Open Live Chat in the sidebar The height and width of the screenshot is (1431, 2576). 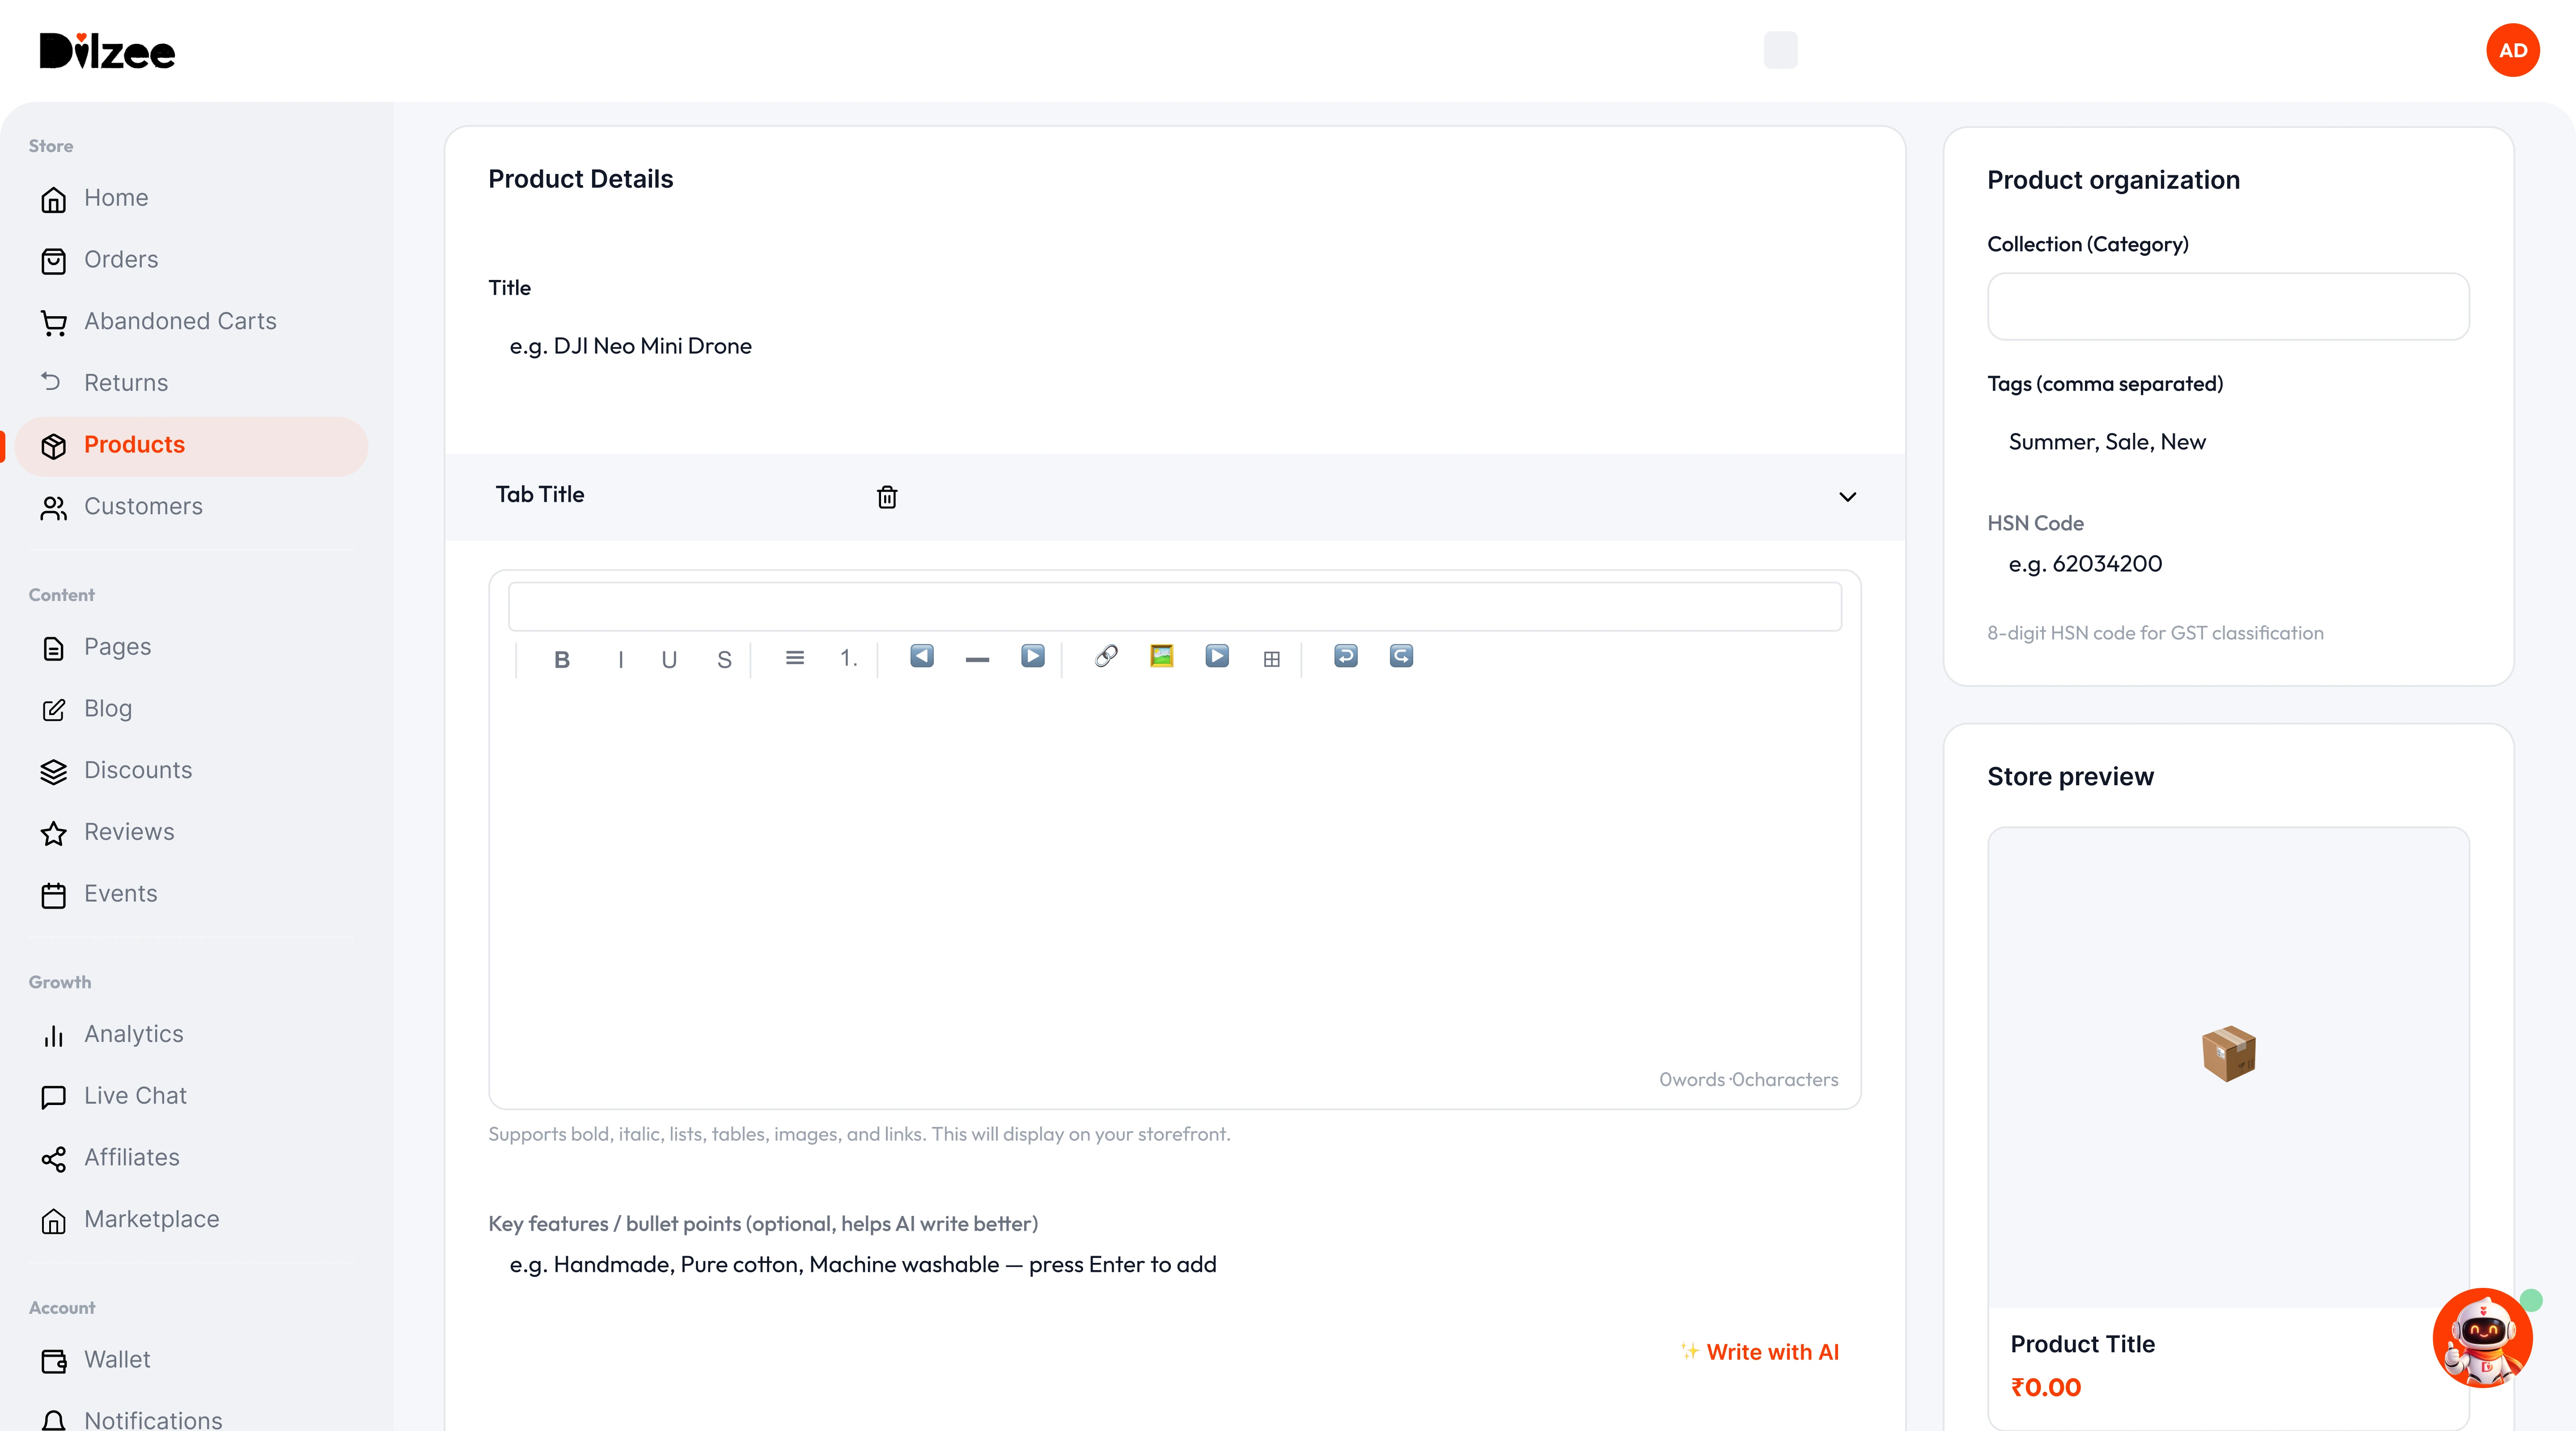click(x=192, y=1096)
